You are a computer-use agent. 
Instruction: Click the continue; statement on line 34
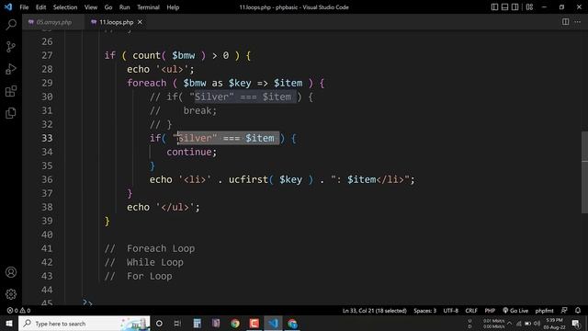pyautogui.click(x=192, y=152)
